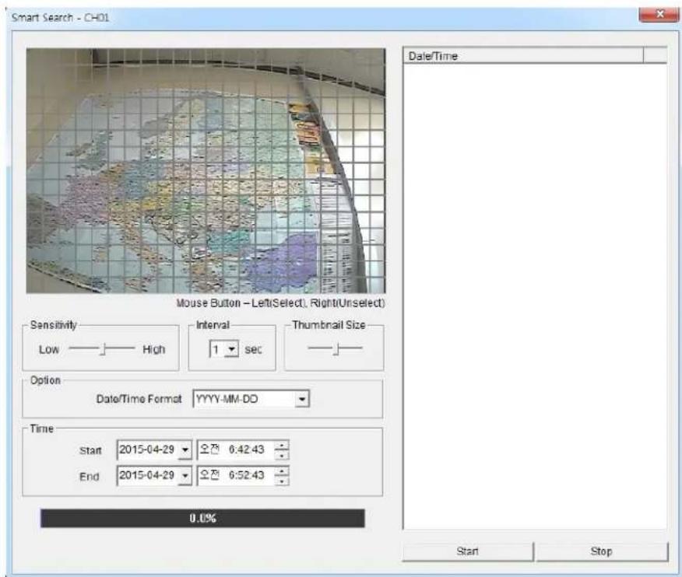Click the Mouse Button instruction text
682x577 pixels.
(x=280, y=302)
